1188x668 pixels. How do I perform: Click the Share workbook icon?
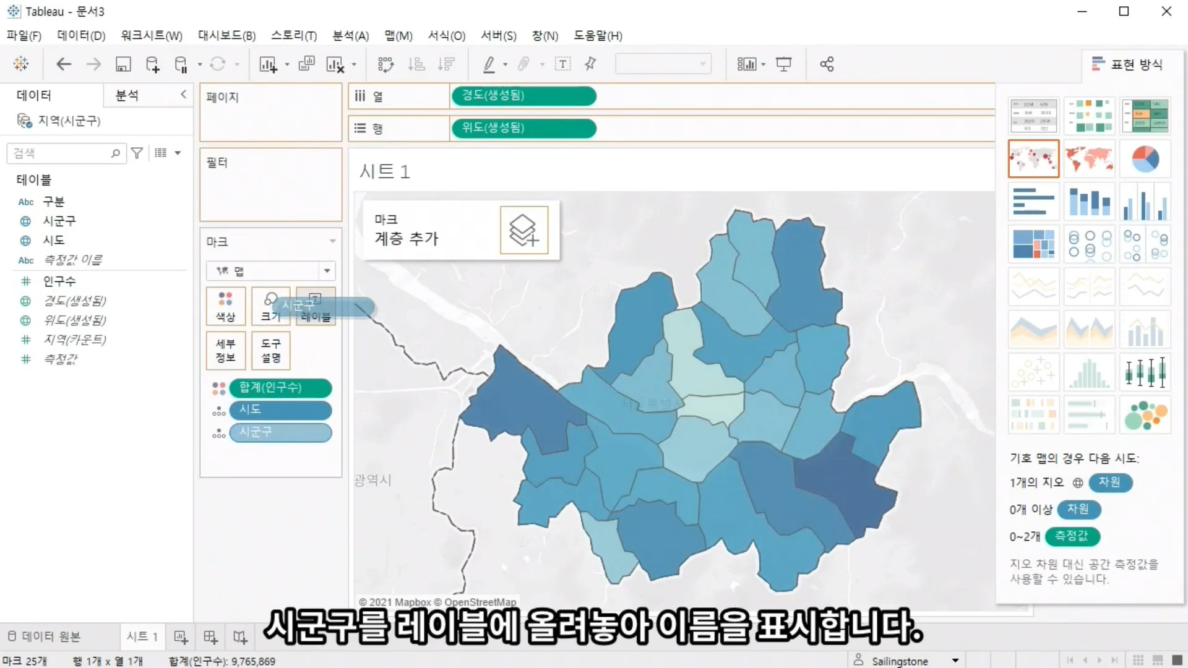tap(827, 64)
